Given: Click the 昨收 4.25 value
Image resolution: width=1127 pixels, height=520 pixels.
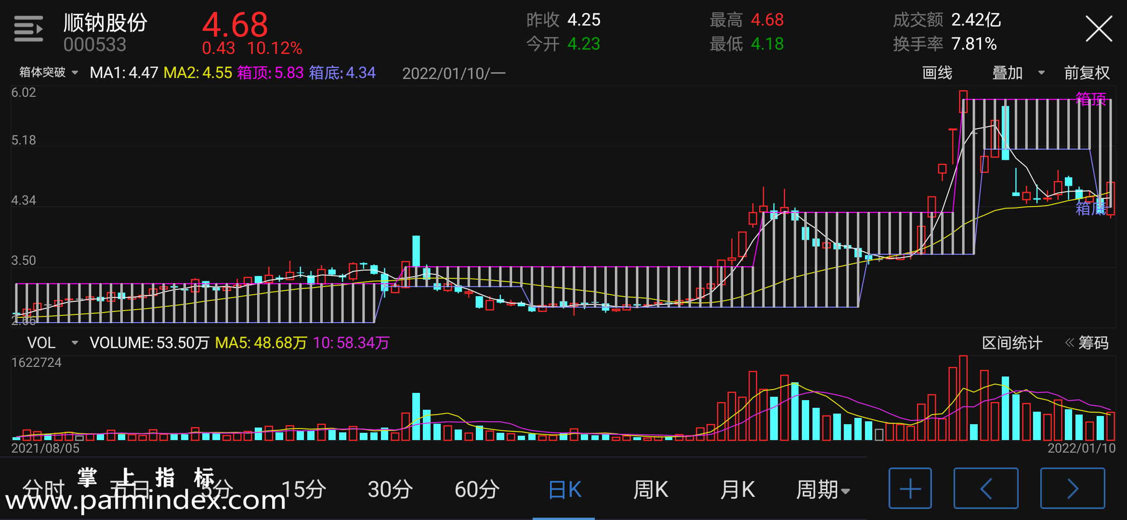Looking at the screenshot, I should tap(584, 20).
